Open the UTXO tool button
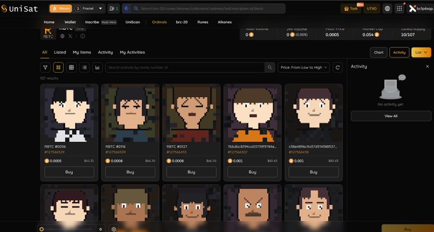Screen dimensions: 434x232 point(372,8)
